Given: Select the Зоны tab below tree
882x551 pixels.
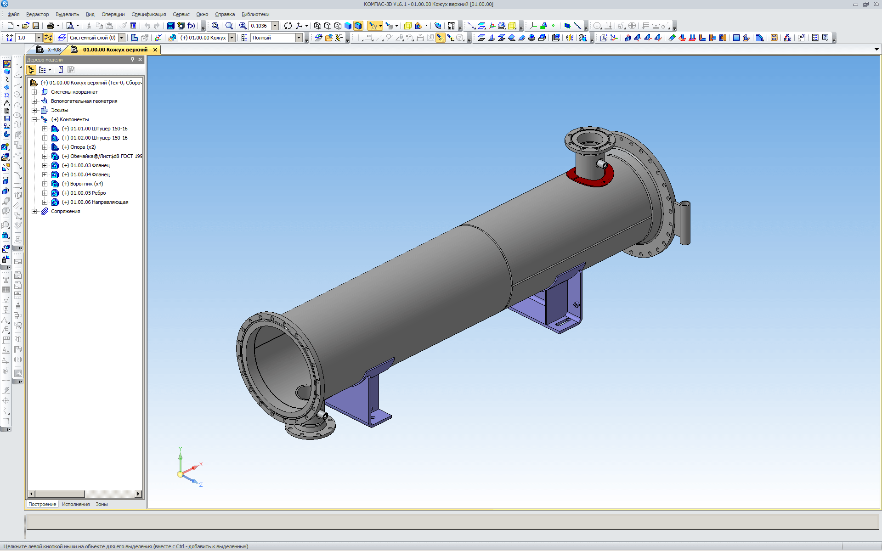Looking at the screenshot, I should (x=102, y=504).
